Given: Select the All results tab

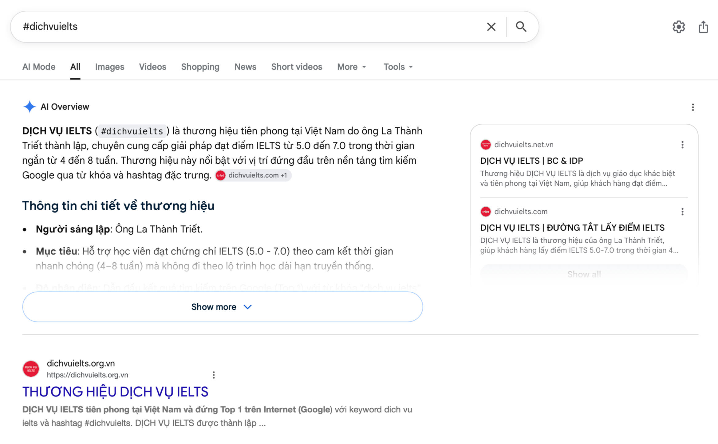Looking at the screenshot, I should [x=75, y=67].
